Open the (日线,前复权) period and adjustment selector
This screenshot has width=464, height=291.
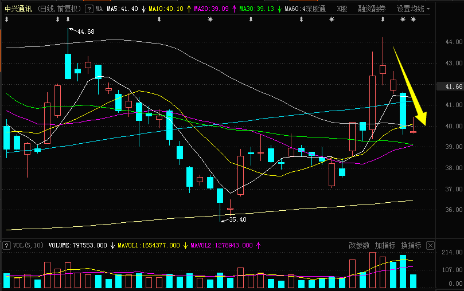click(59, 9)
